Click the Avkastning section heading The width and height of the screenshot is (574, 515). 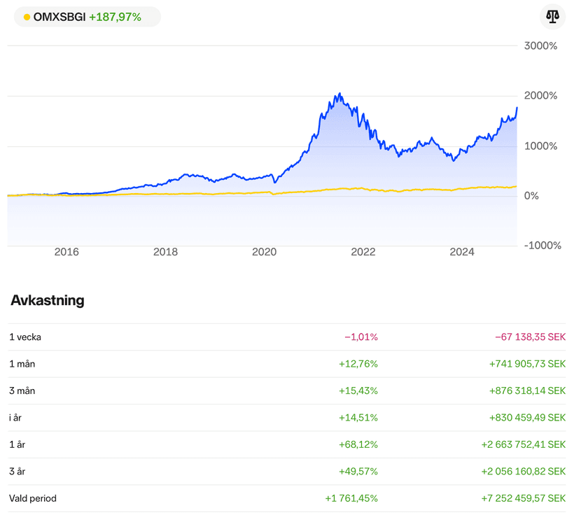pyautogui.click(x=48, y=301)
